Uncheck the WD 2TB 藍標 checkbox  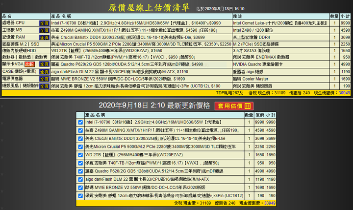click(80, 155)
